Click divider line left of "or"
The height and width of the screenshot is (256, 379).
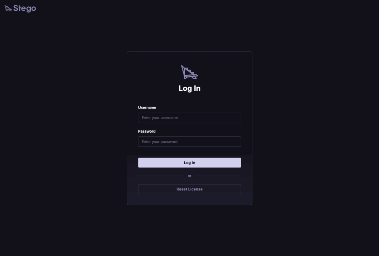pos(161,176)
